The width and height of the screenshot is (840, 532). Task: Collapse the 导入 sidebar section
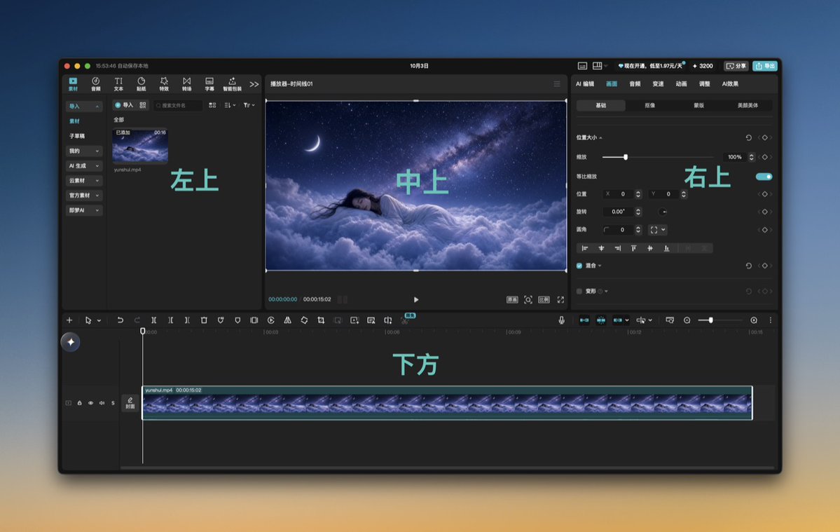pyautogui.click(x=83, y=106)
